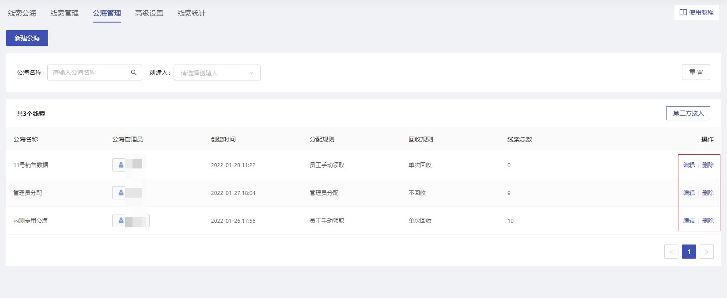Edit the 内测专用公海 entry
Image resolution: width=727 pixels, height=298 pixels.
click(x=689, y=221)
